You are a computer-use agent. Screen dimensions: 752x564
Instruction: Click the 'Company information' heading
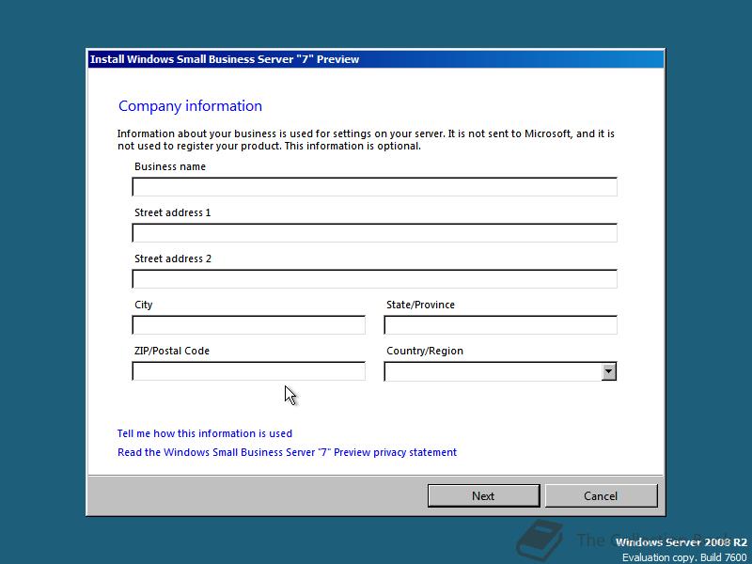click(191, 106)
